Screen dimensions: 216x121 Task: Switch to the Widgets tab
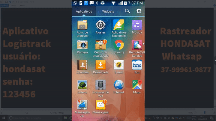[108, 11]
